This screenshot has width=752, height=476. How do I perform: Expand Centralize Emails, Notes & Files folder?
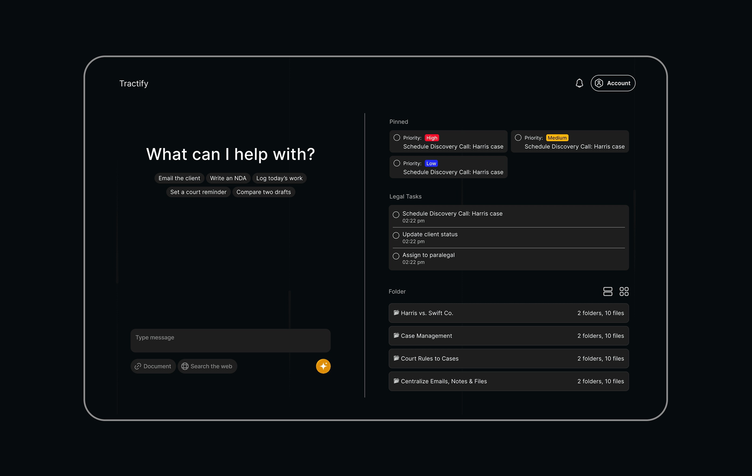coord(509,381)
